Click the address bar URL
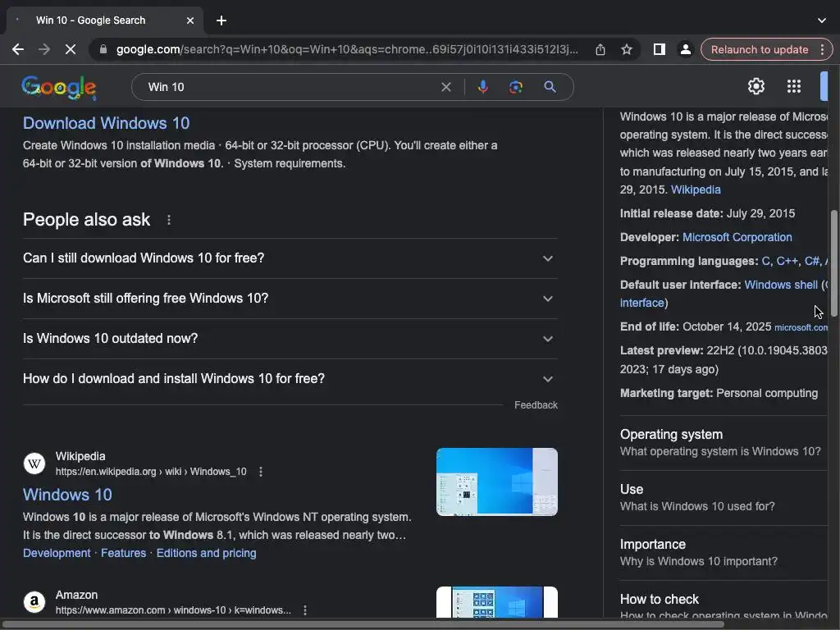The image size is (840, 630). [x=347, y=49]
